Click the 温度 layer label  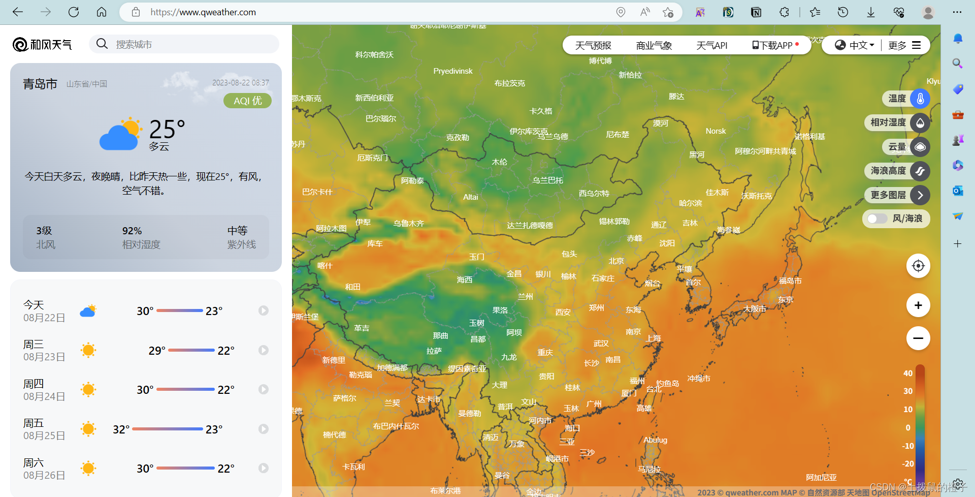[x=897, y=99]
